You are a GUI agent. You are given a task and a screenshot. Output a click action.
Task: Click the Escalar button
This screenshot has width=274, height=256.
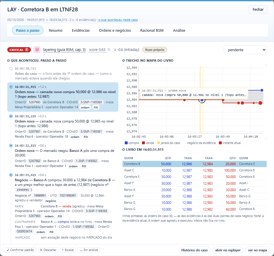(x=68, y=250)
